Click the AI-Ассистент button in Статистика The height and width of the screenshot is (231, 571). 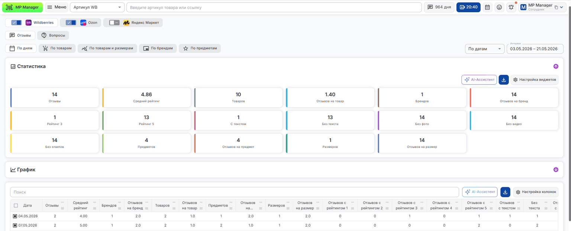479,80
